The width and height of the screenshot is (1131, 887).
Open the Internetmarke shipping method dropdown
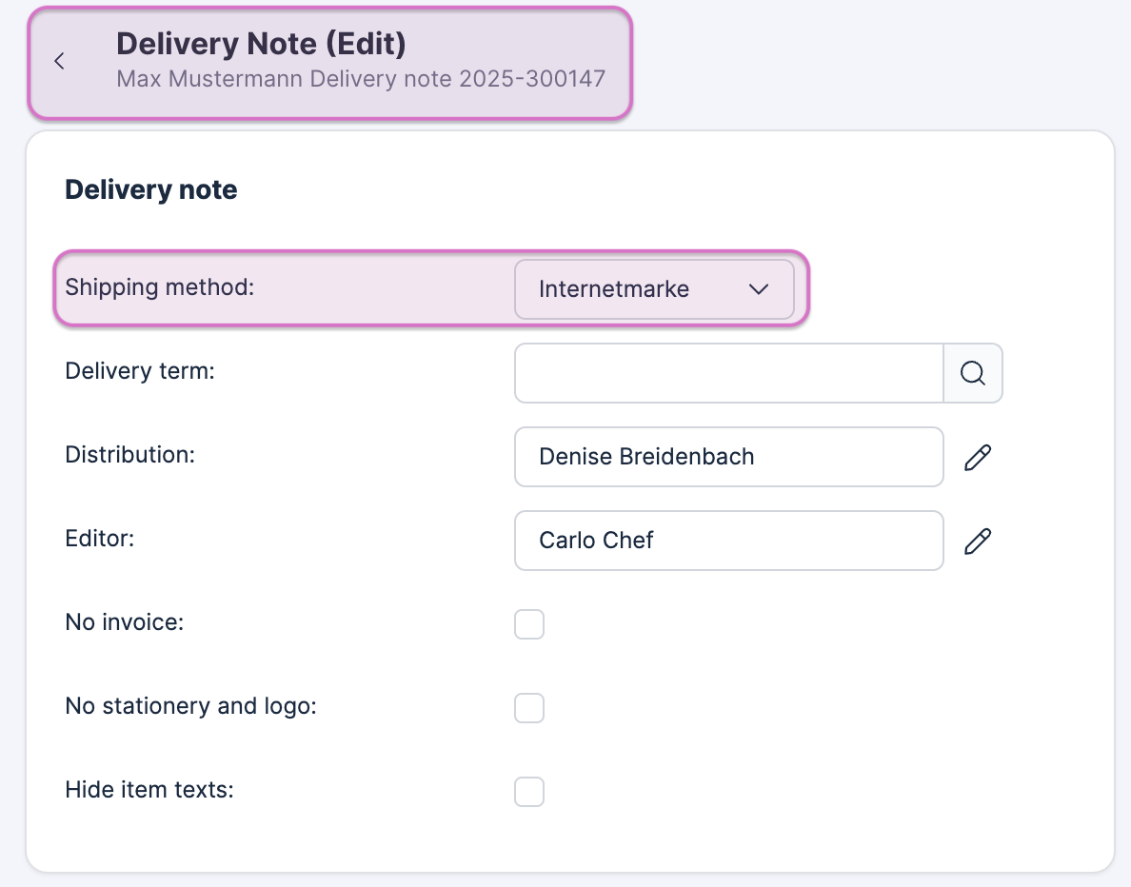[x=614, y=289]
